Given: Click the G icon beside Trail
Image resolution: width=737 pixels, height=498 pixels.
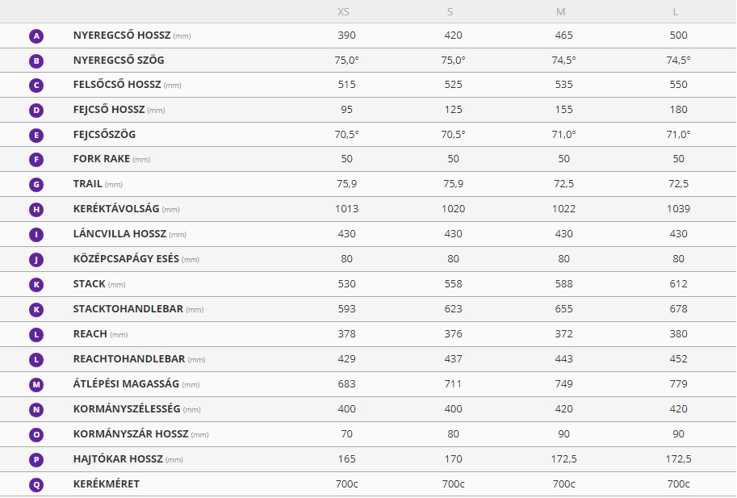Looking at the screenshot, I should point(36,185).
